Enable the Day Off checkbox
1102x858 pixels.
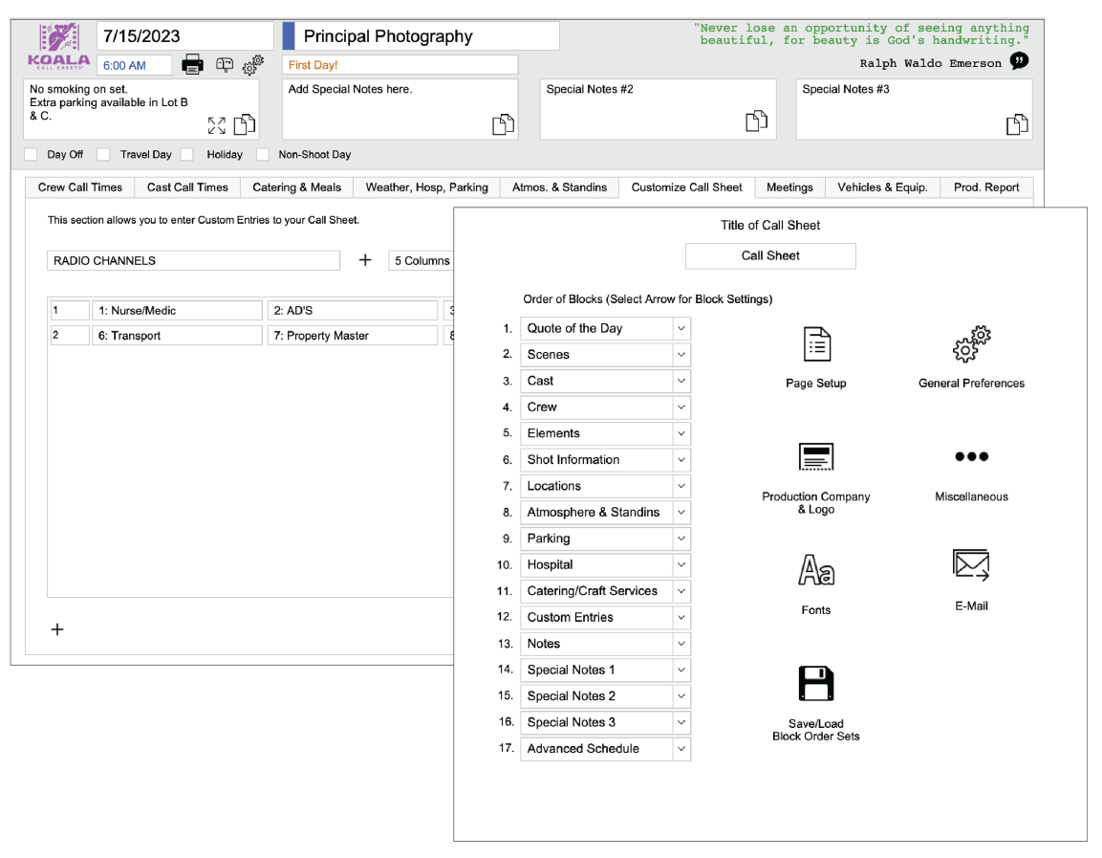tap(32, 154)
